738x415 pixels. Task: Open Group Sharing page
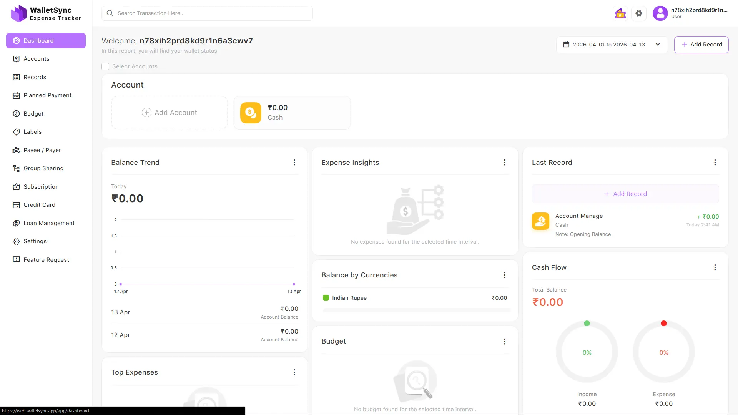[x=46, y=168]
